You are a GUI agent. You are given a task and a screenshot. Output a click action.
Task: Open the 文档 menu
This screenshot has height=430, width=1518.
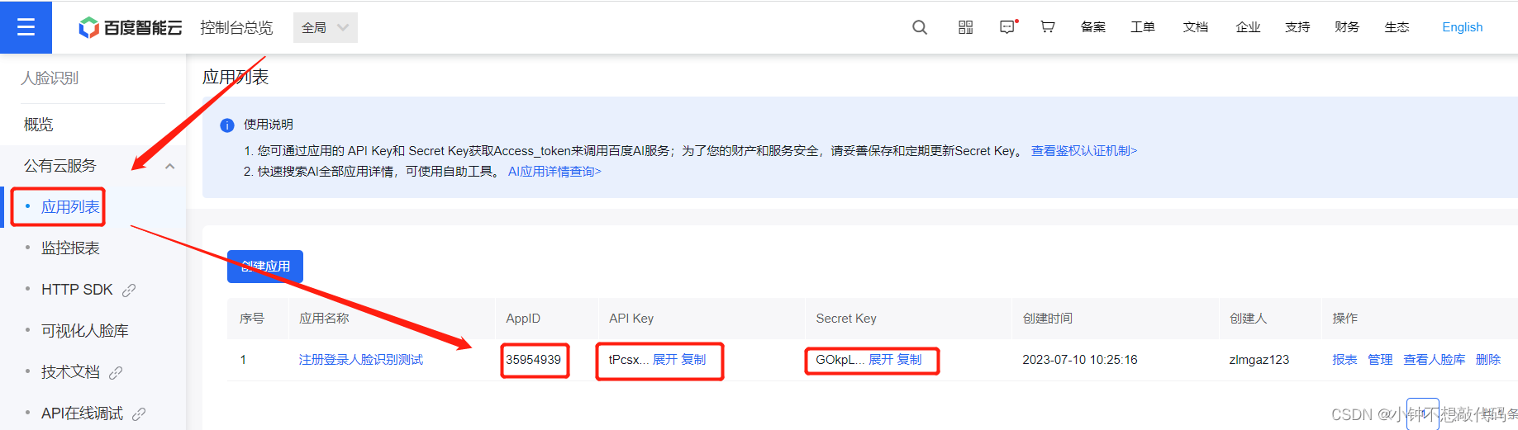[1195, 27]
